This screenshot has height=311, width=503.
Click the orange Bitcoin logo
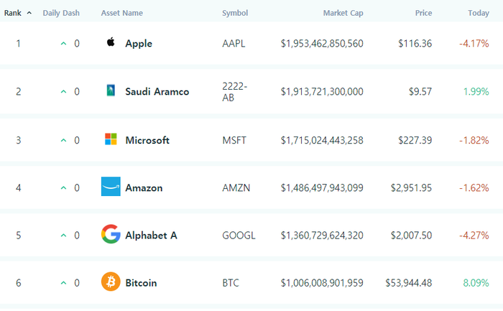[111, 282]
